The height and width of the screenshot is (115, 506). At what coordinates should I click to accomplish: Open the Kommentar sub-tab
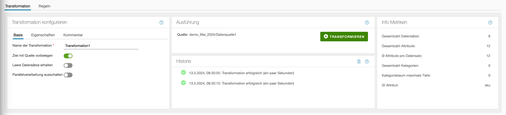[73, 35]
